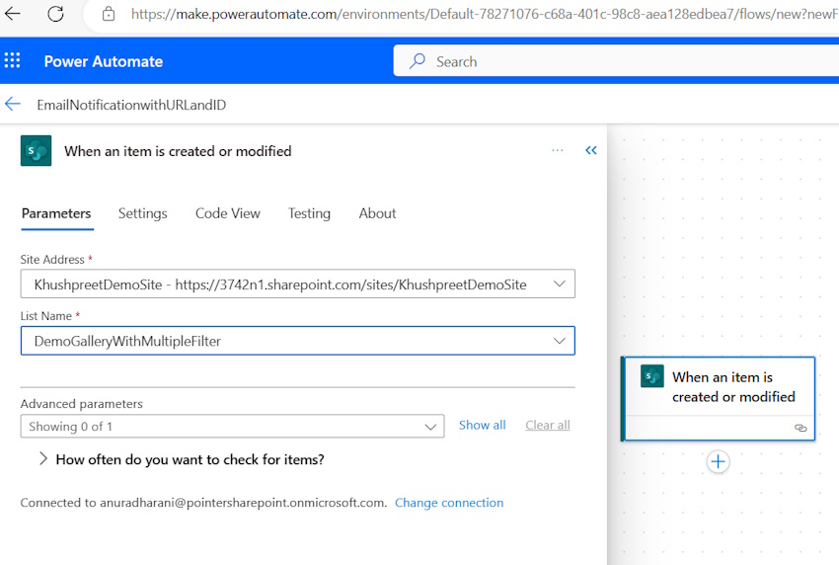View site info via the address bar lock icon
The height and width of the screenshot is (565, 839).
coord(109,14)
